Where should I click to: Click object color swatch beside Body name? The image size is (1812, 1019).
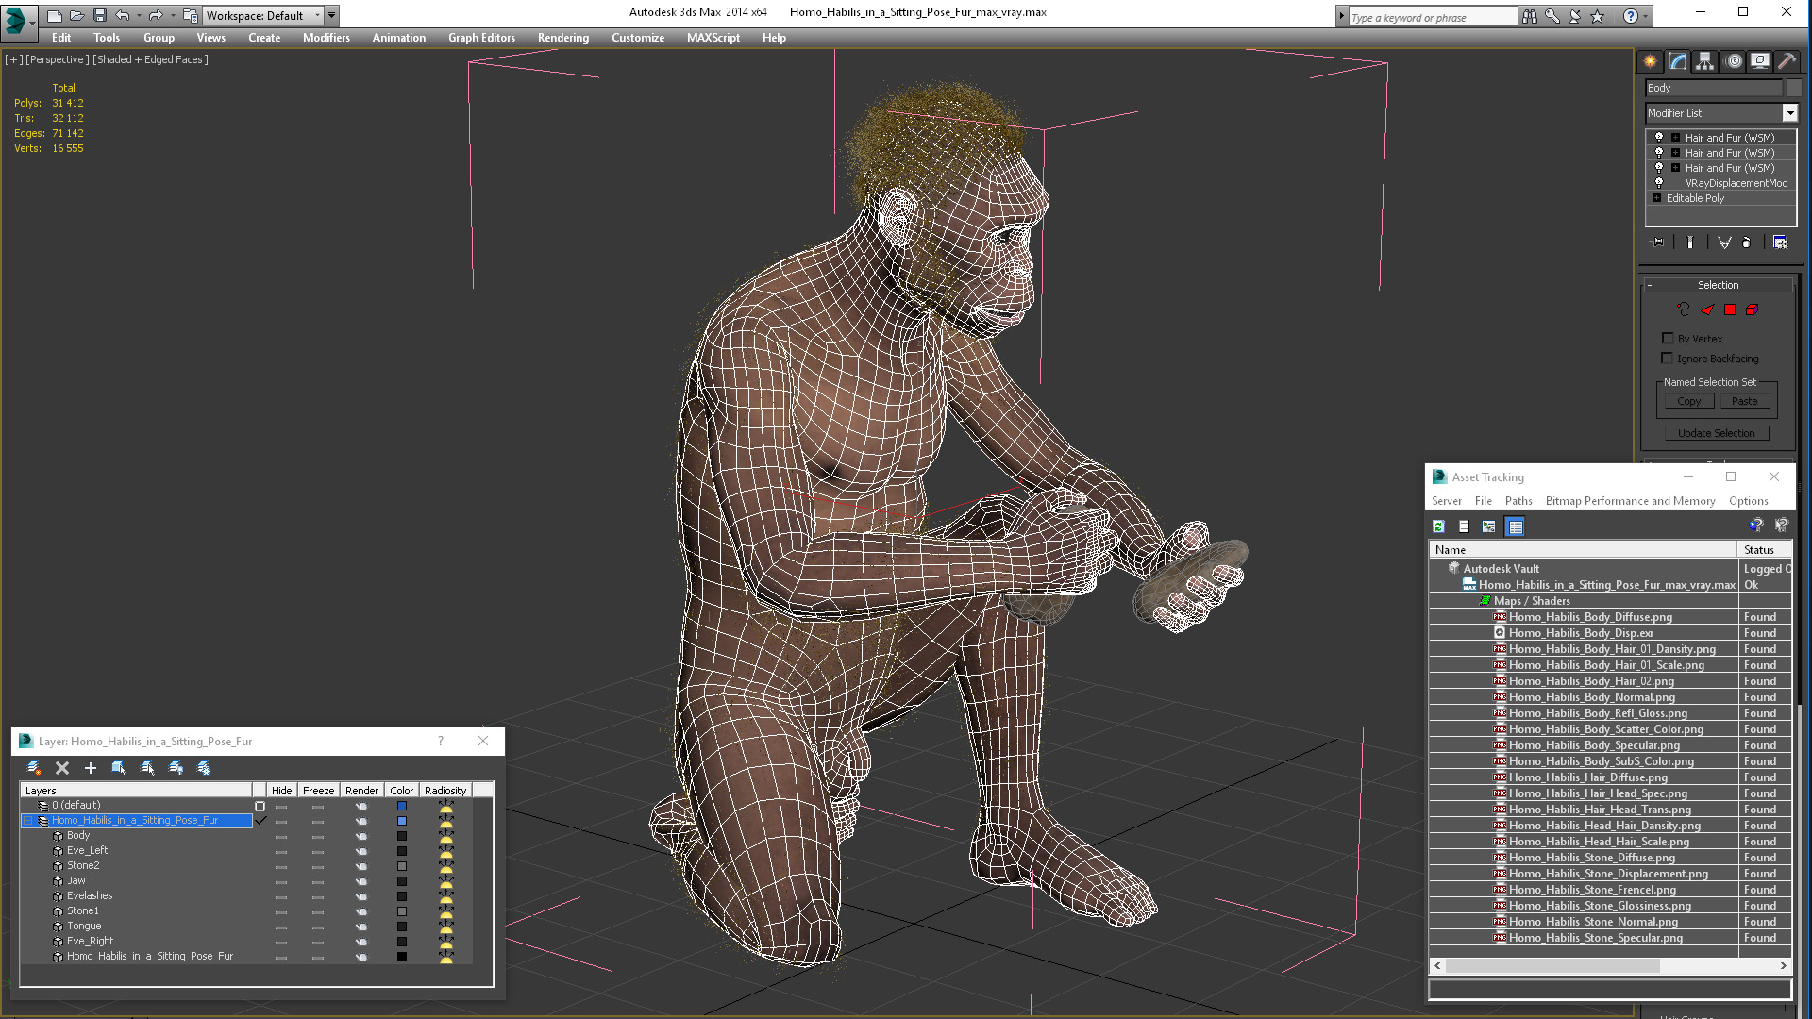(1794, 88)
